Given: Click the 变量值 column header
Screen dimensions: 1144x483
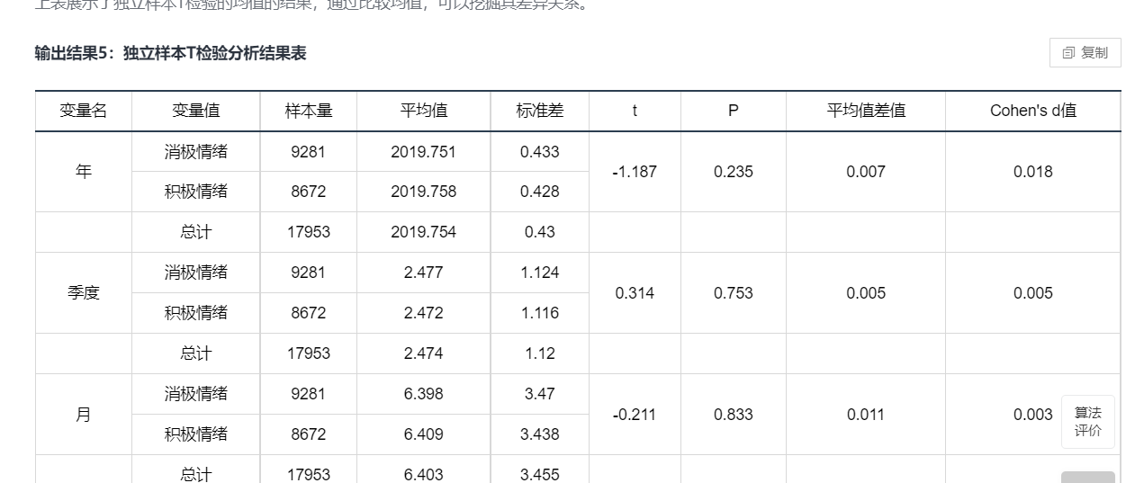Looking at the screenshot, I should [195, 111].
